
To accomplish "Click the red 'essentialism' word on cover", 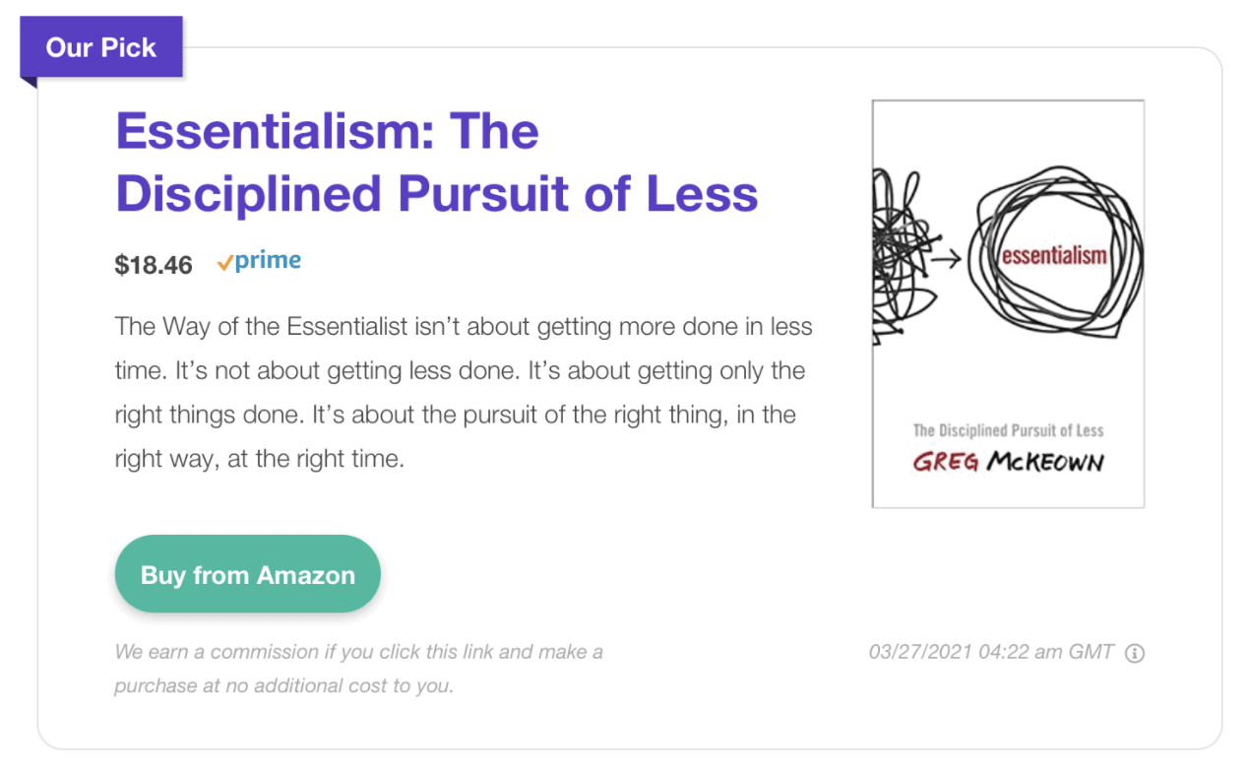I will pos(1054,256).
